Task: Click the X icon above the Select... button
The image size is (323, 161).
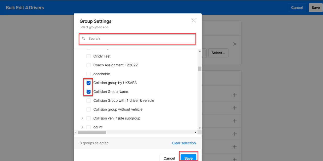Action: (x=235, y=44)
